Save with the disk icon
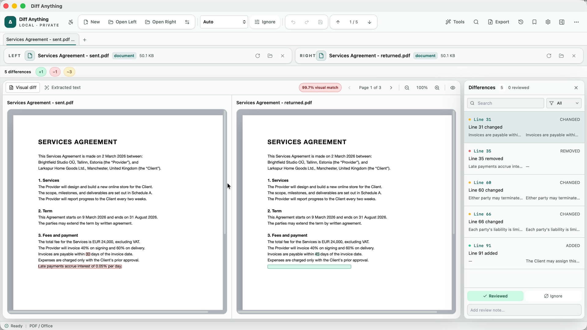This screenshot has width=587, height=330. pos(320,22)
